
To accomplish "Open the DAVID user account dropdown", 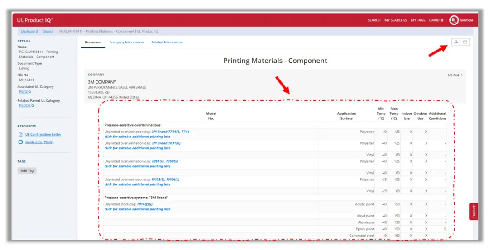I will pyautogui.click(x=436, y=20).
